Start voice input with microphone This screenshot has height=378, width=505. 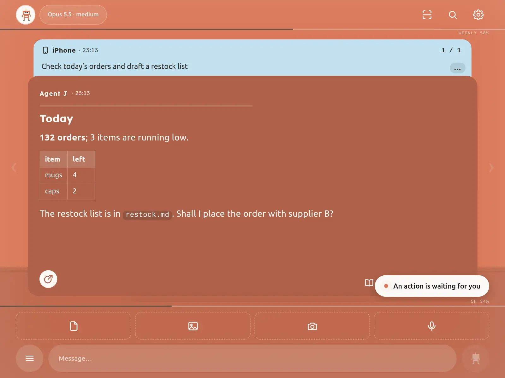(x=431, y=326)
